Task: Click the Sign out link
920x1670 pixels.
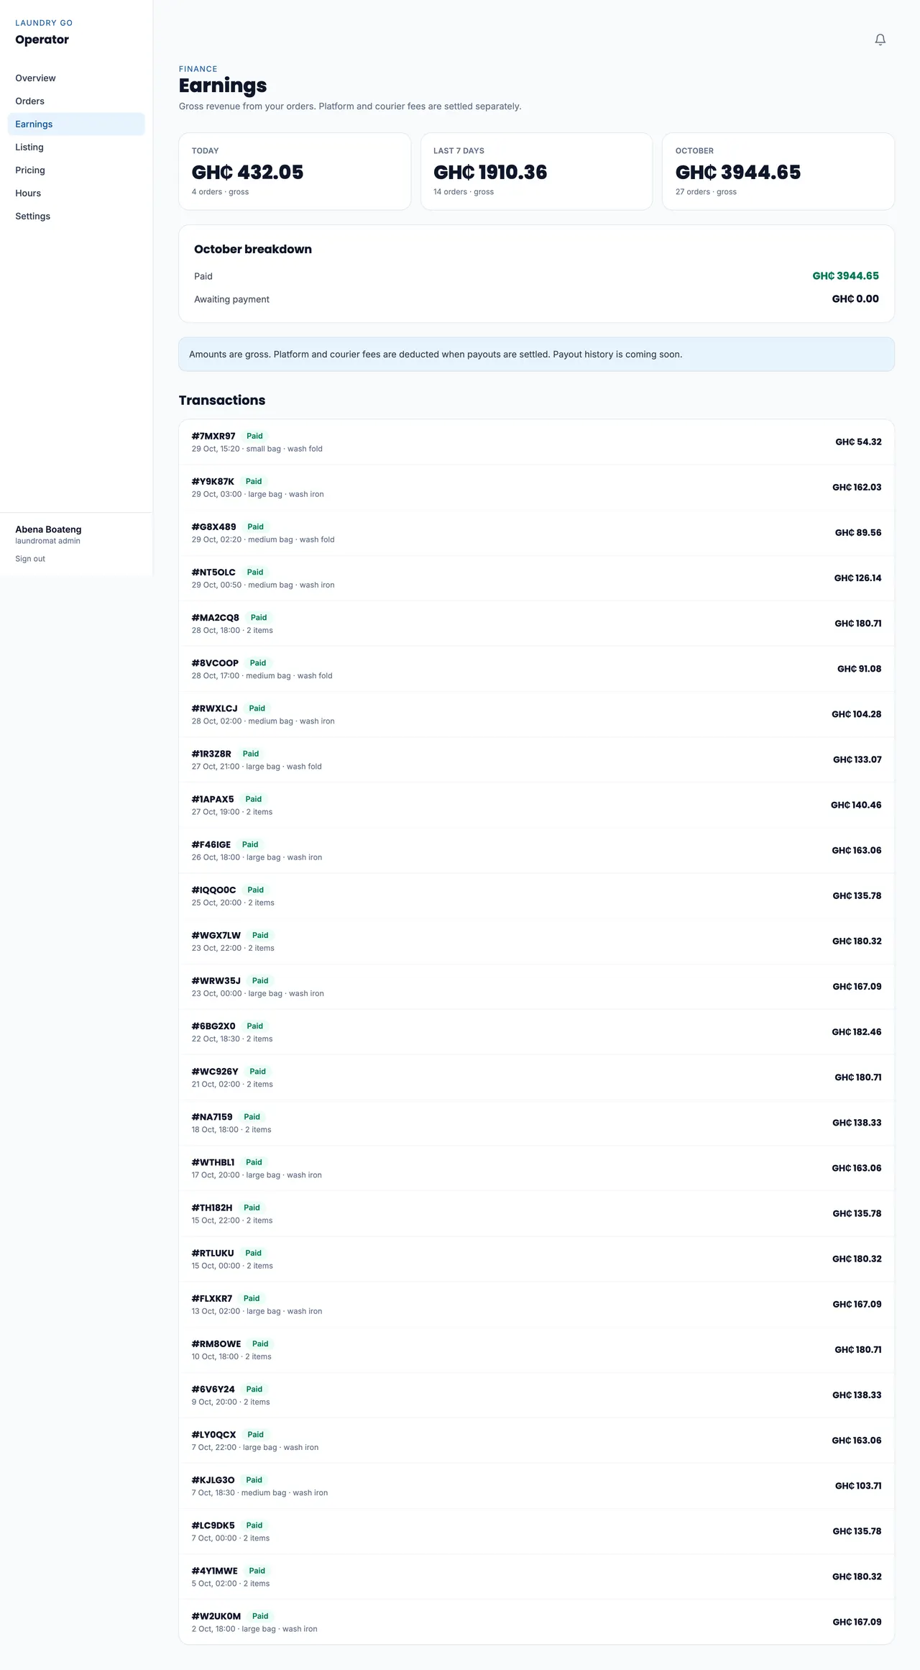Action: (30, 559)
